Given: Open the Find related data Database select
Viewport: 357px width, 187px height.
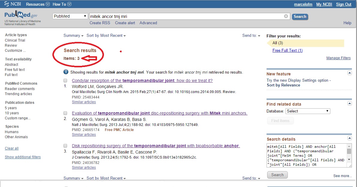Looking at the screenshot, I should (307, 111).
